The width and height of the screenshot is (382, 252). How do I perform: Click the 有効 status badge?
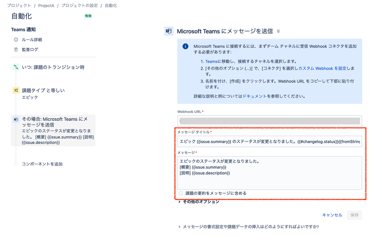pyautogui.click(x=88, y=16)
